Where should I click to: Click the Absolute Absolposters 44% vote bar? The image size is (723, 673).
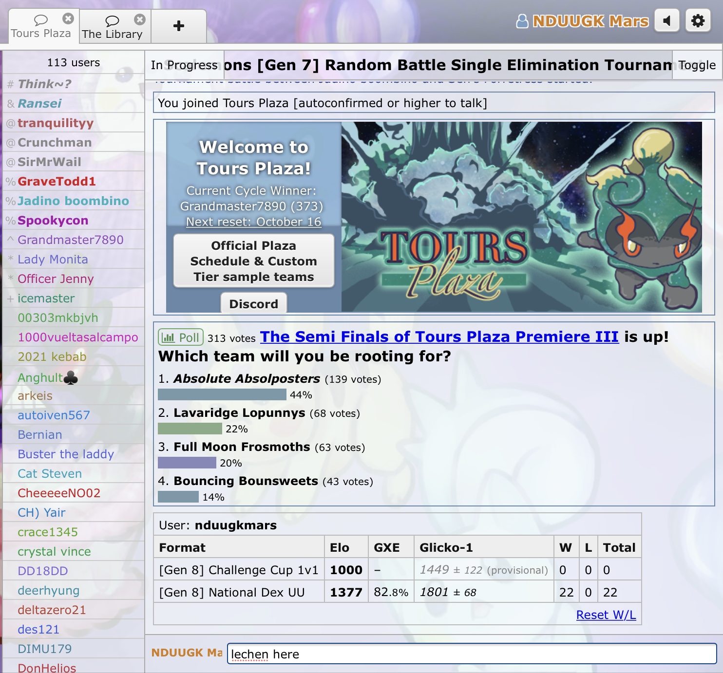click(222, 394)
